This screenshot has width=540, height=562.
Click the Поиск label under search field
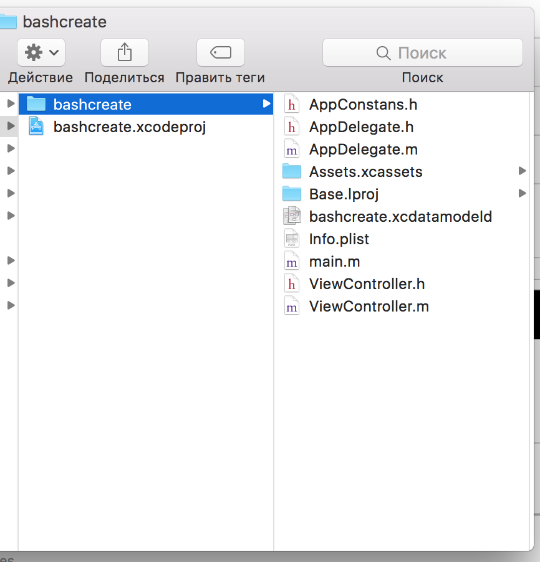tap(422, 77)
